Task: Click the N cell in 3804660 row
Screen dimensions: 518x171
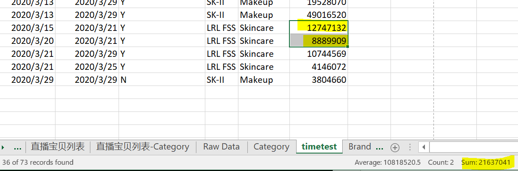Action: point(162,80)
